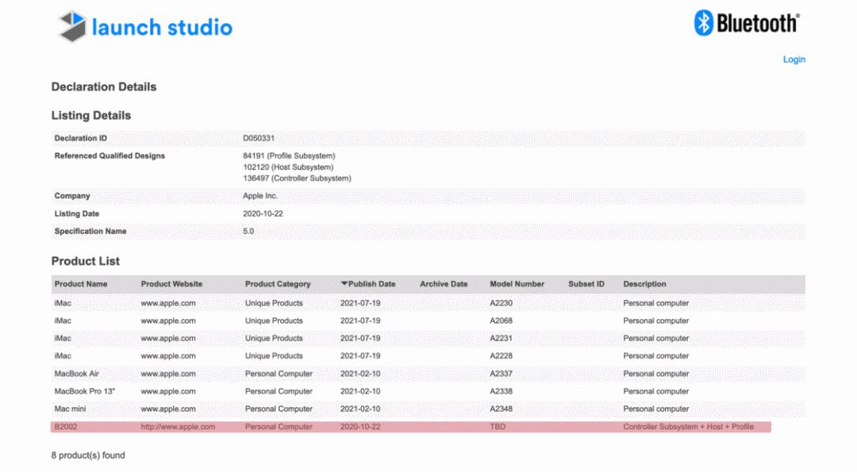Sort by Model Number column header
This screenshot has width=857, height=472.
(517, 284)
